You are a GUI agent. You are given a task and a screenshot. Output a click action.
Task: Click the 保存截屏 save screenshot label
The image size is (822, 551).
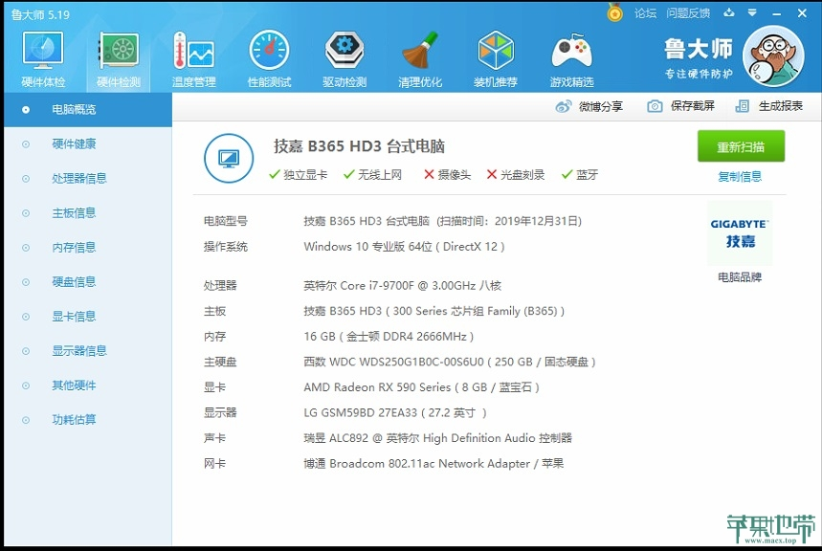(x=693, y=106)
